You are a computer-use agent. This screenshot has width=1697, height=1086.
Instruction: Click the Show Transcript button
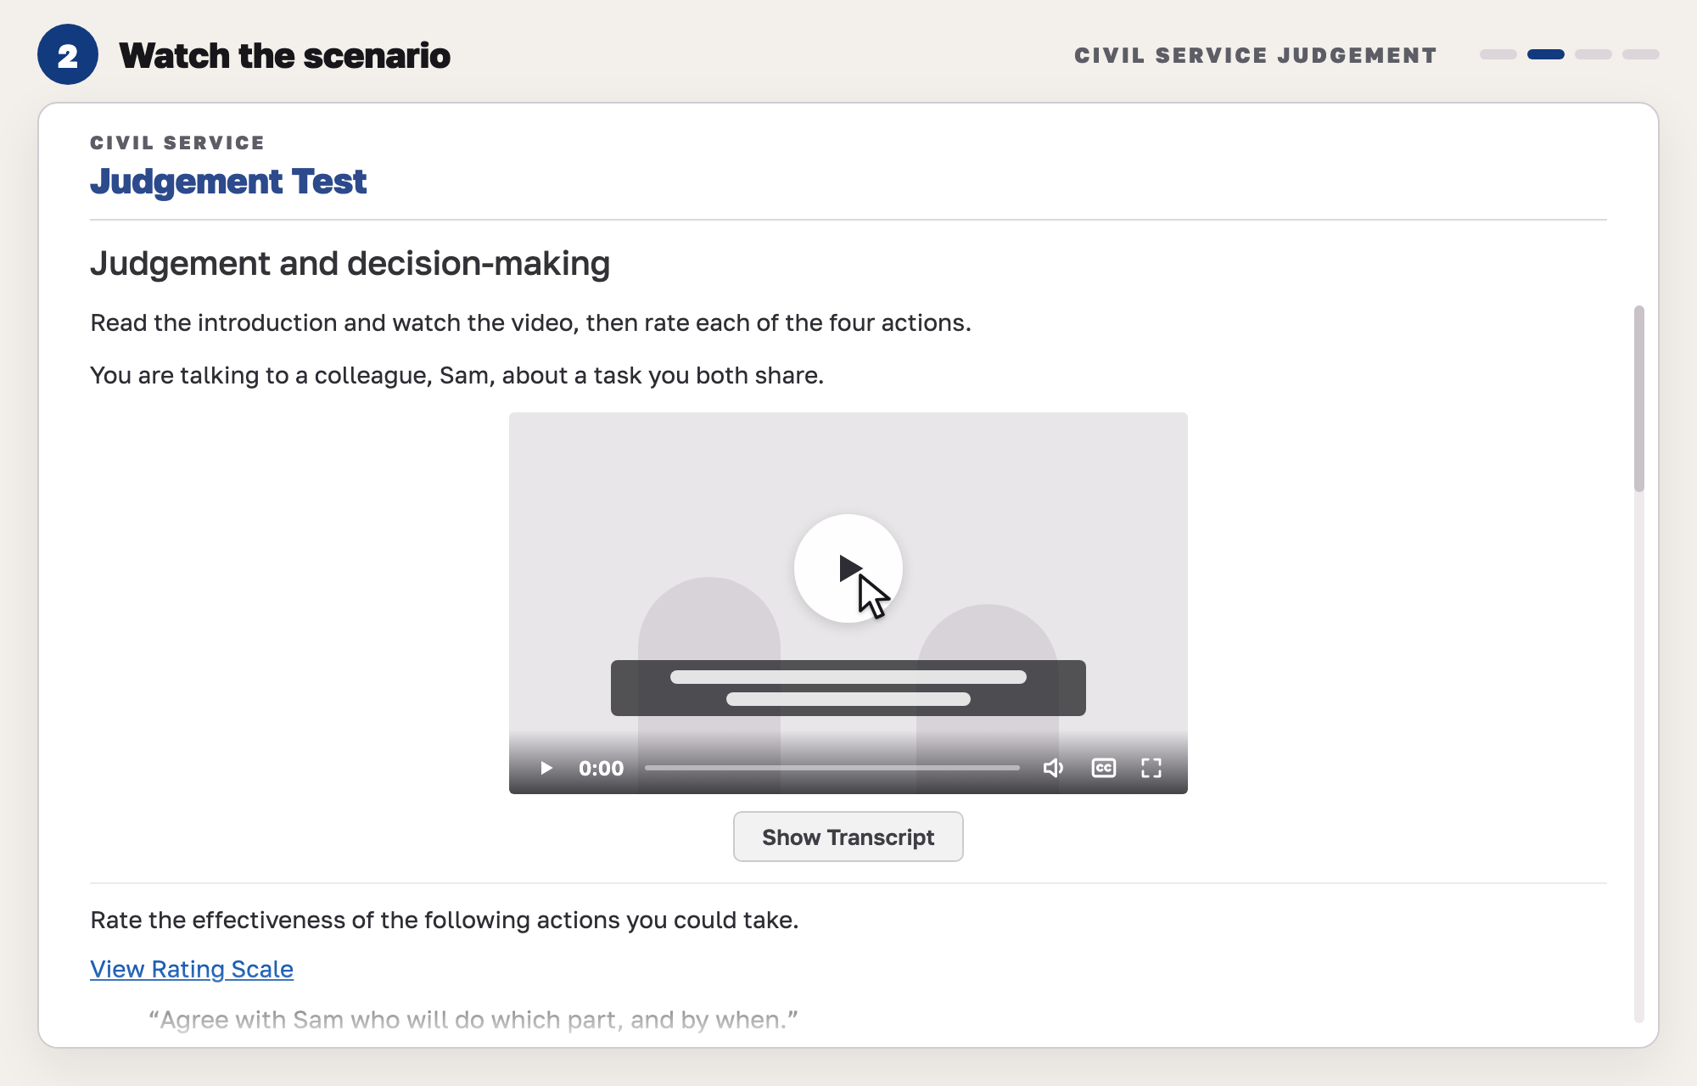(x=848, y=837)
